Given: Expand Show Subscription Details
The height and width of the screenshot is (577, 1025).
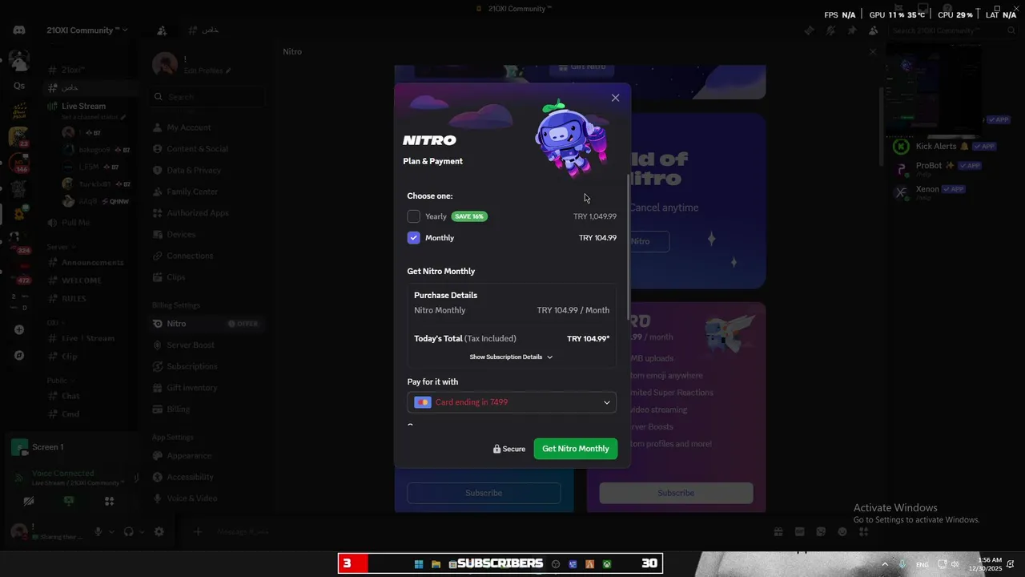Looking at the screenshot, I should 511,357.
